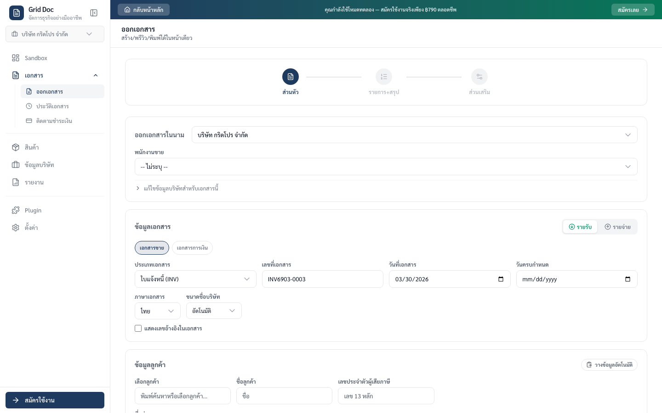Screen dimensions: 662x413
Task: Open the Sandbox dashboard icon
Action: pyautogui.click(x=16, y=58)
